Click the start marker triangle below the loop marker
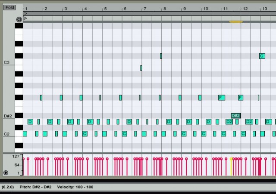Screen dimensions: 276x194 click(x=25, y=18)
